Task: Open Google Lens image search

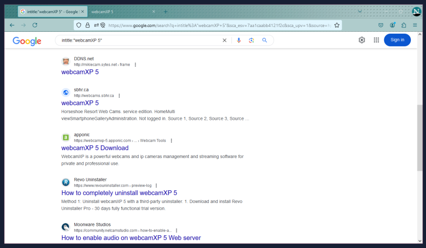Action: click(x=251, y=41)
